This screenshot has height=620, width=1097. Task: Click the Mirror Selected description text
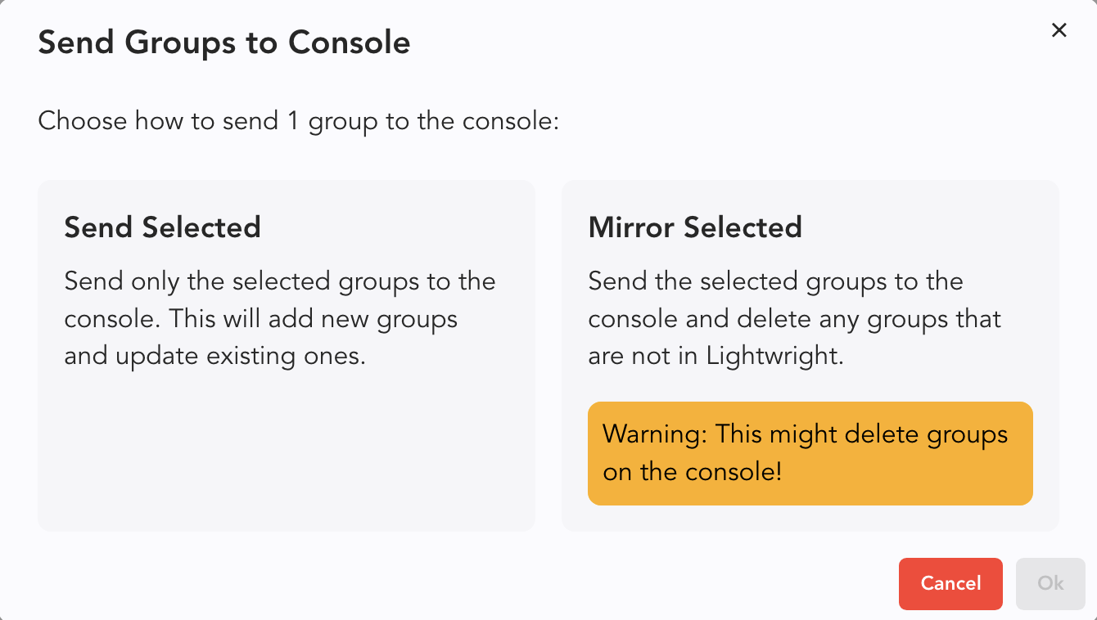[x=794, y=319]
